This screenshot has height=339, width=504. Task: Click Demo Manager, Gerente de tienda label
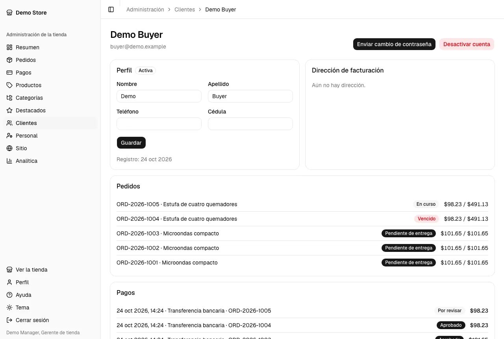43,333
